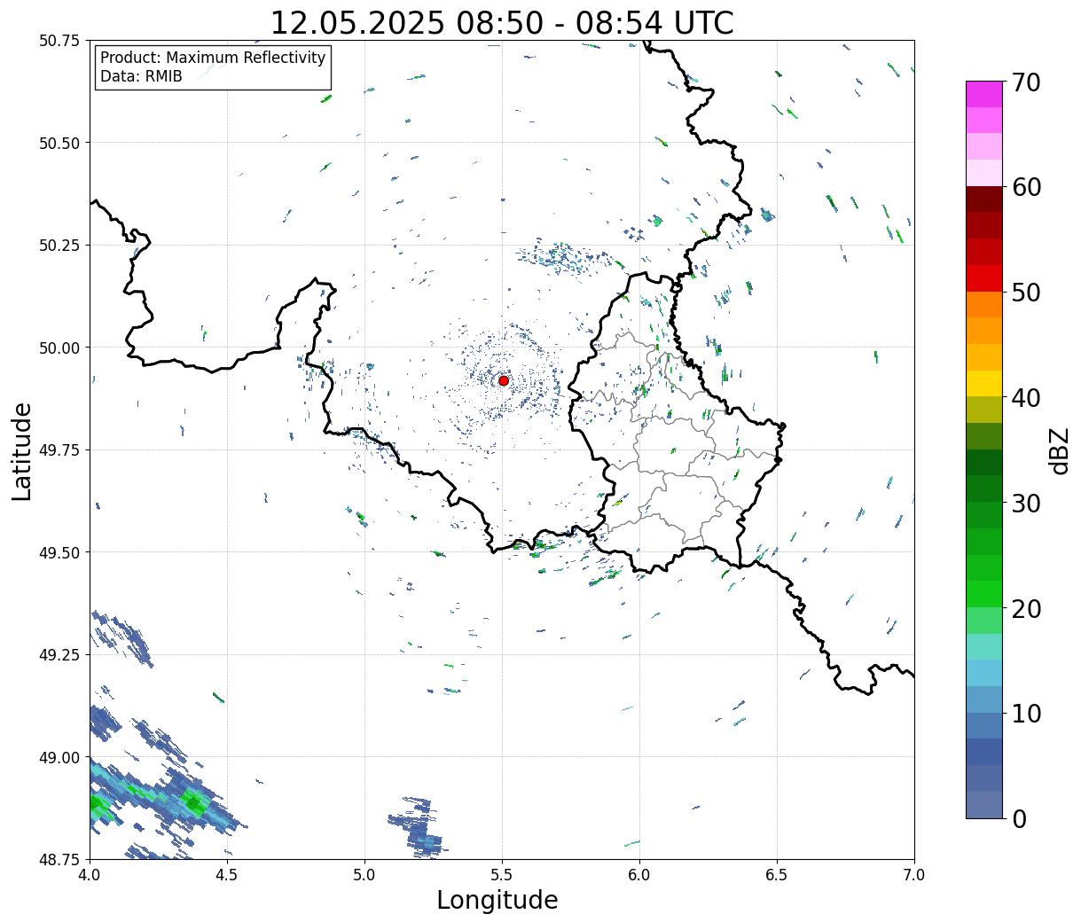Click the yellow colorbar segment just above the 40 tick
Viewport: 1081px width, 922px height.
(984, 384)
